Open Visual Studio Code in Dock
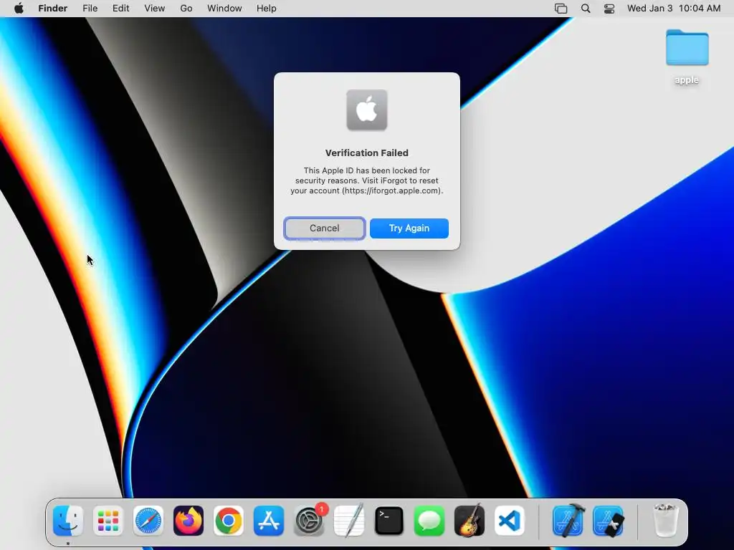The width and height of the screenshot is (734, 550). 510,521
